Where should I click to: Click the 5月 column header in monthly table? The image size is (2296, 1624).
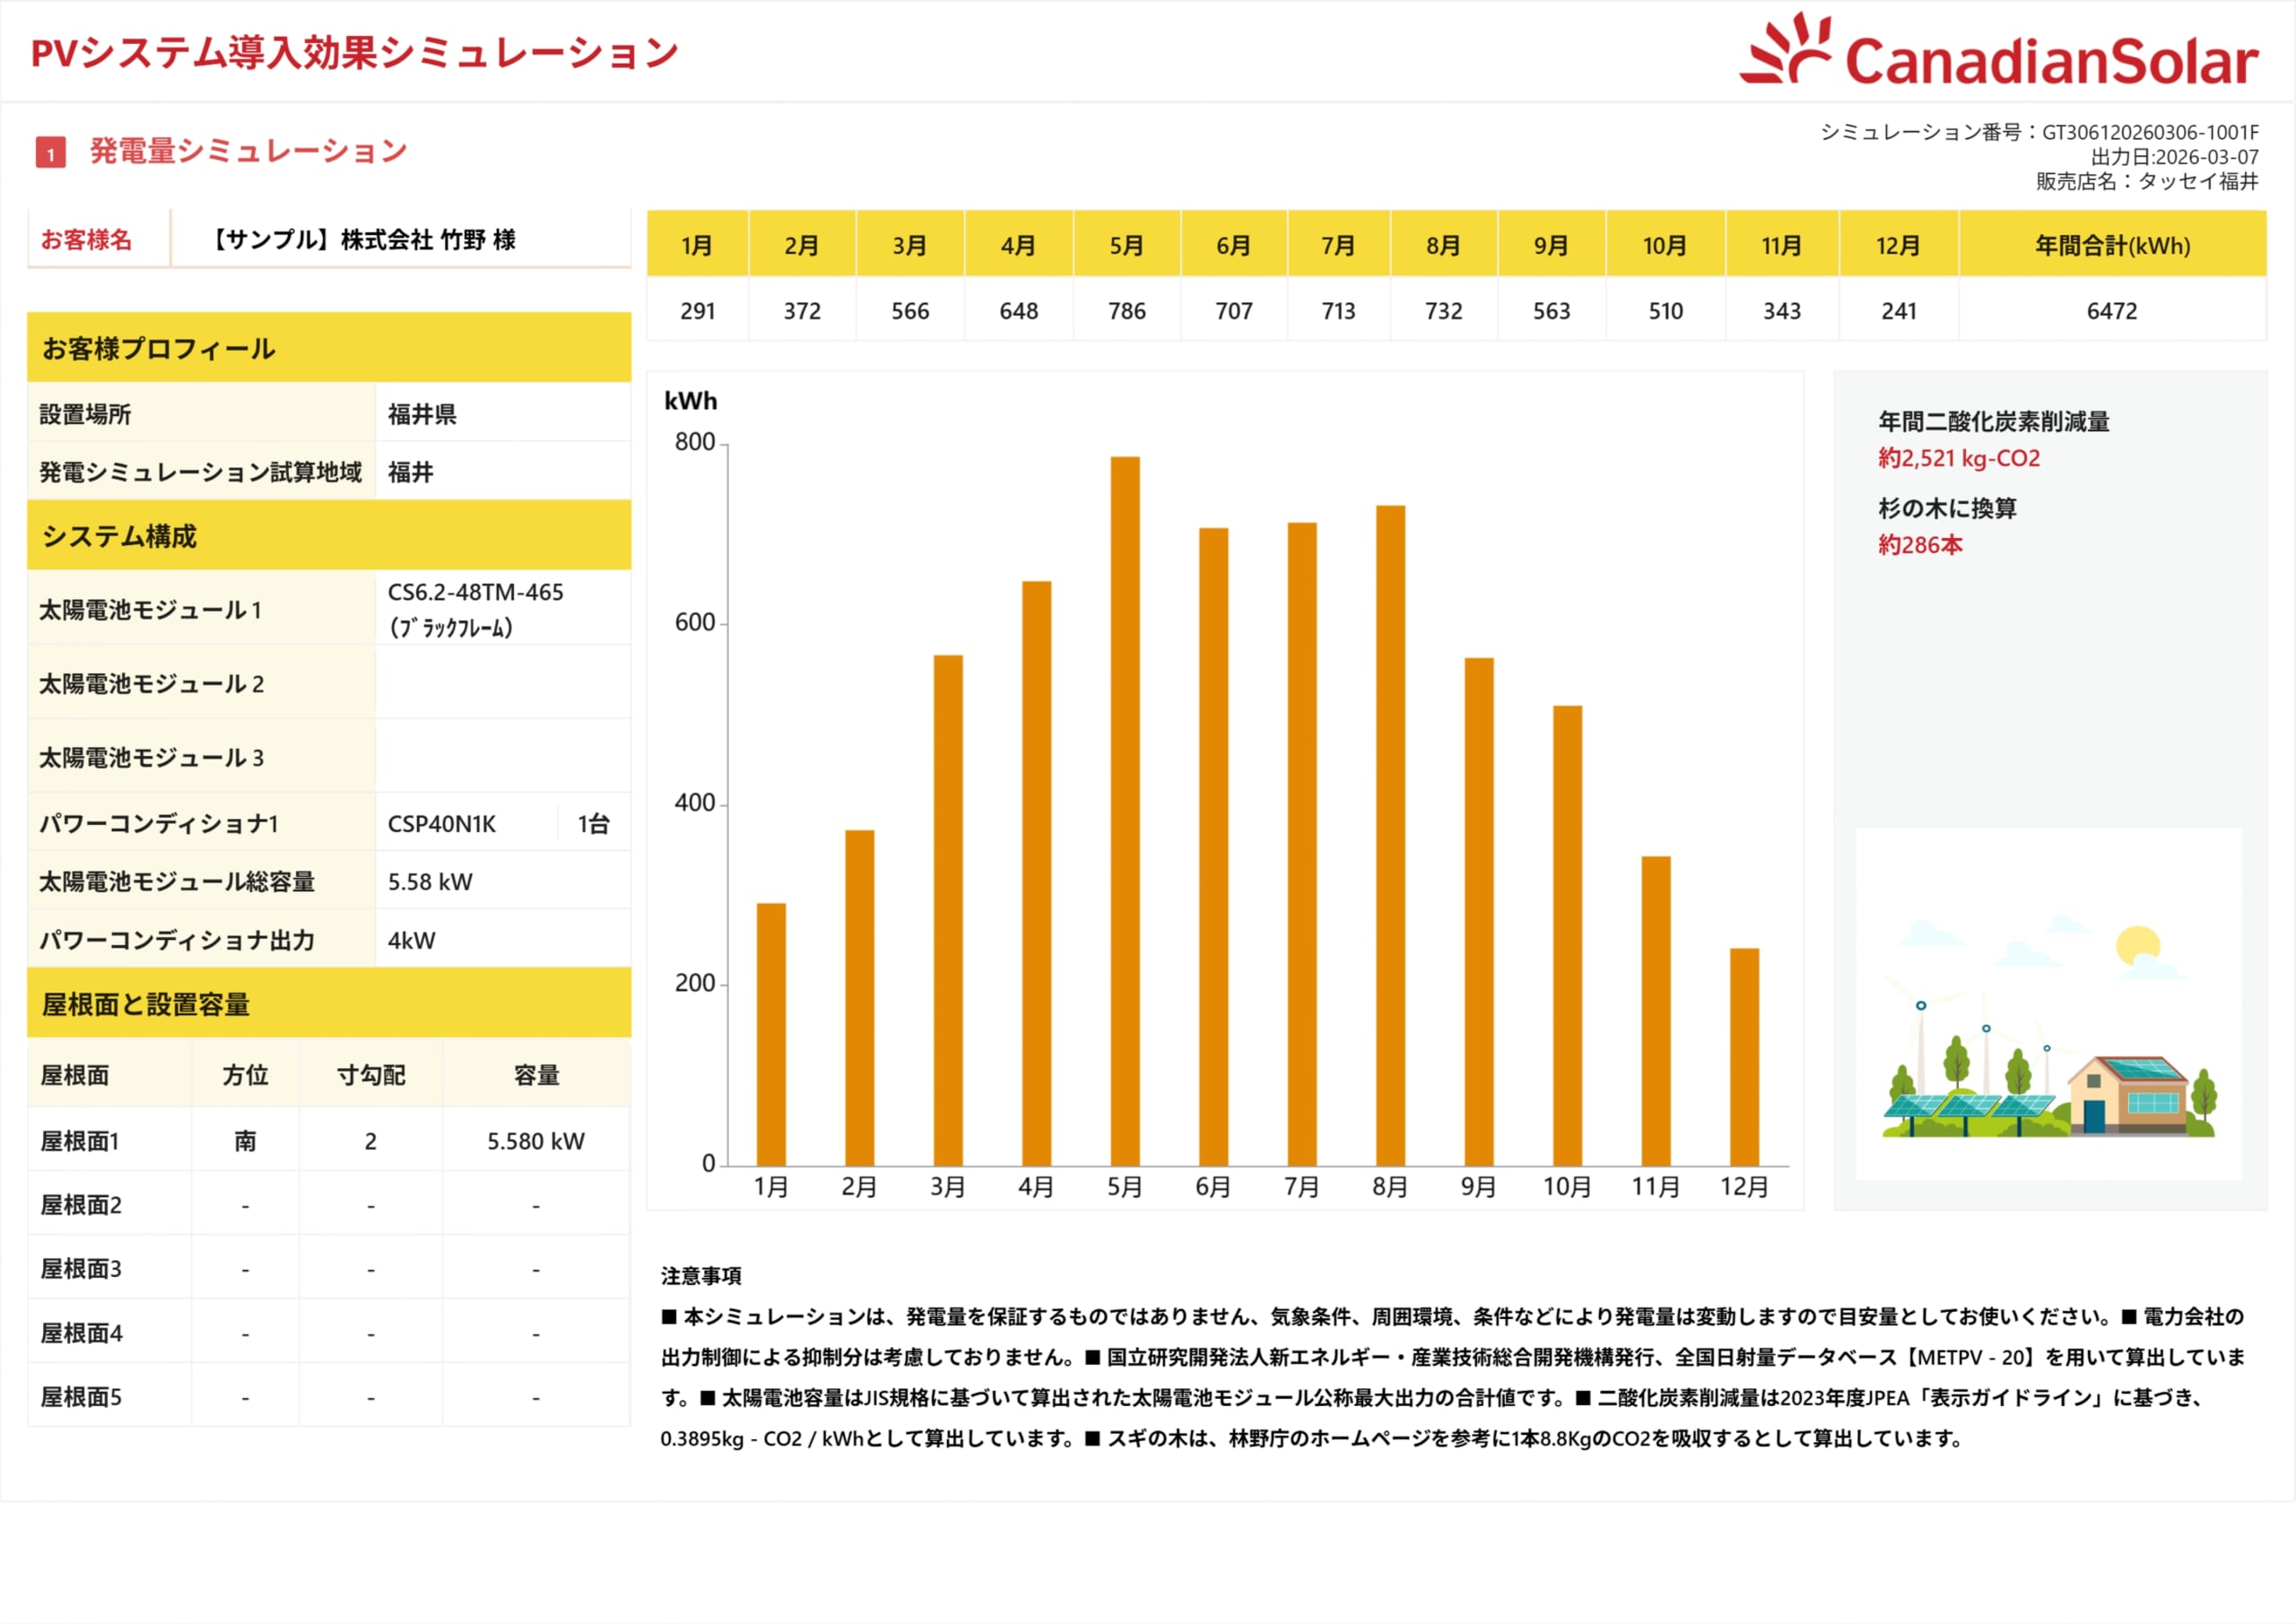coord(1127,244)
